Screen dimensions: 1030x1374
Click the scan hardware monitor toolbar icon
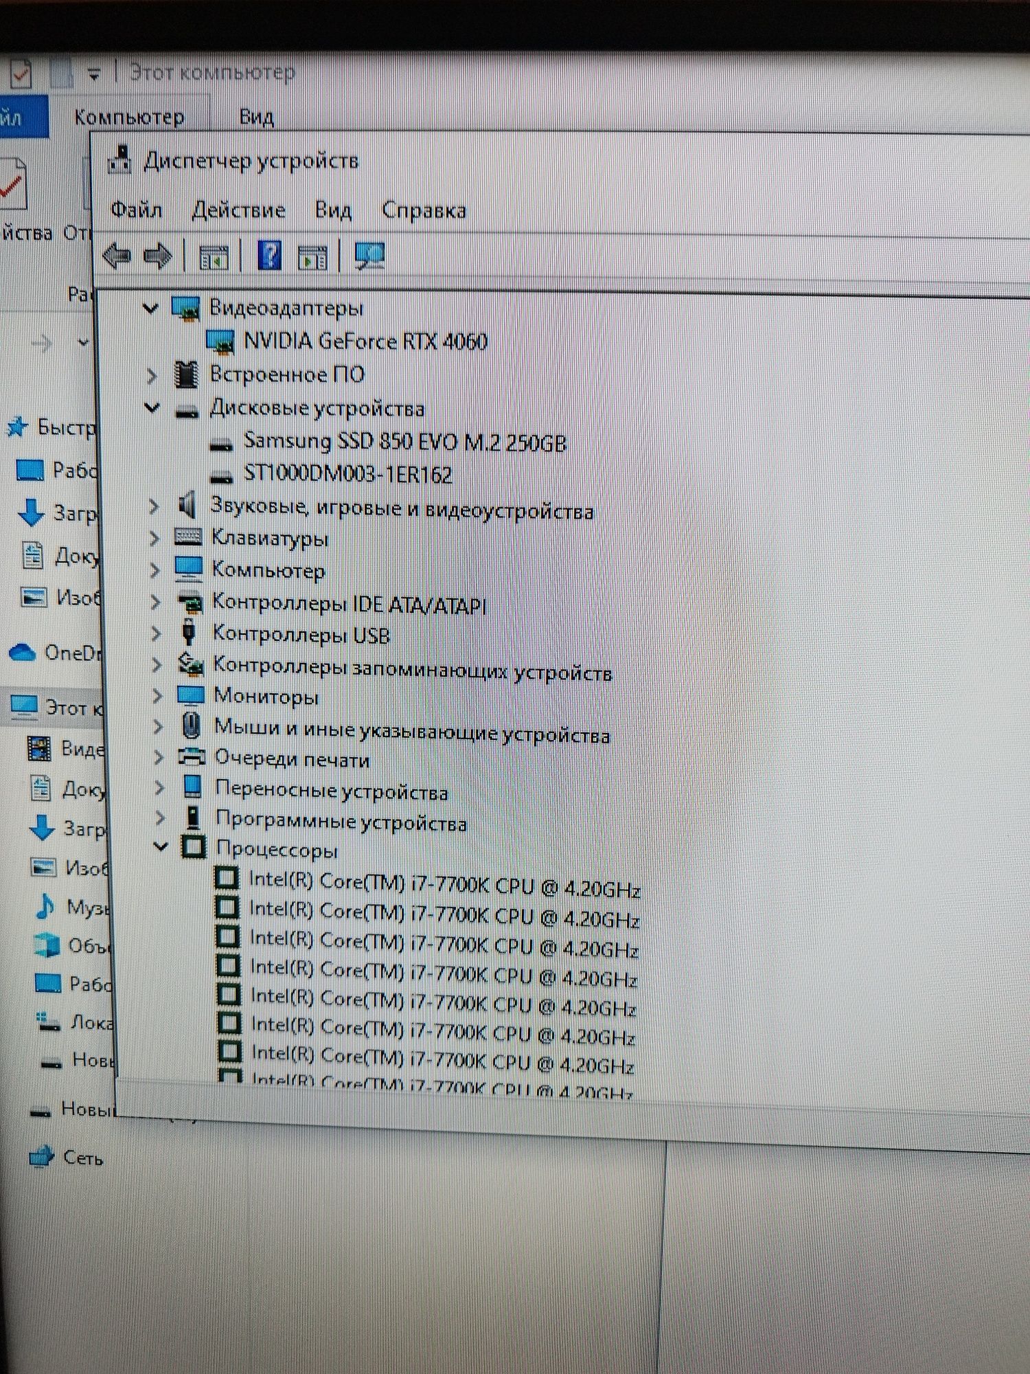pos(369,256)
